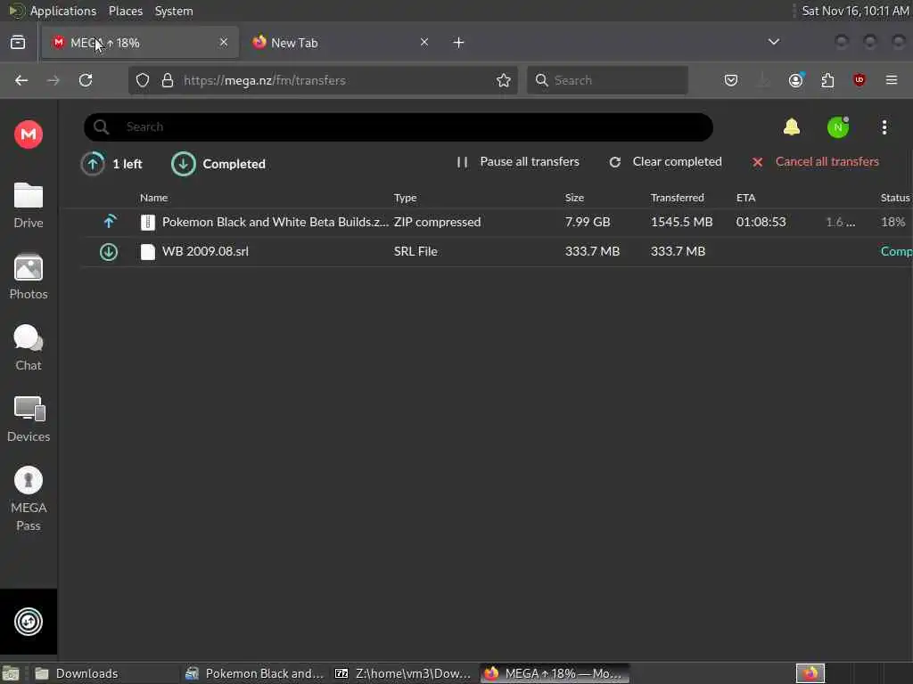
Task: Open the uBlock Origin extension icon
Action: tap(860, 80)
